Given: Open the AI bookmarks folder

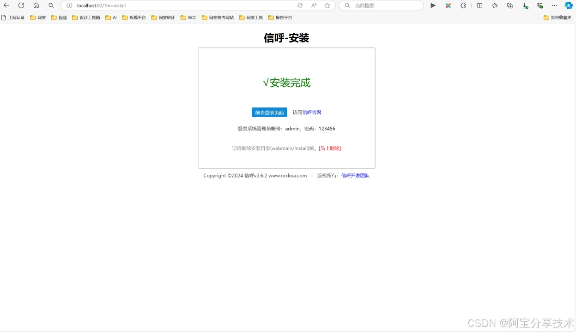Looking at the screenshot, I should click(x=111, y=18).
